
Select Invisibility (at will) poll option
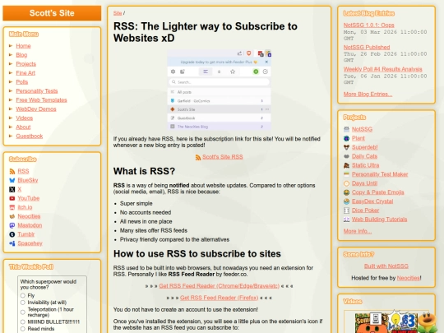pyautogui.click(x=23, y=303)
